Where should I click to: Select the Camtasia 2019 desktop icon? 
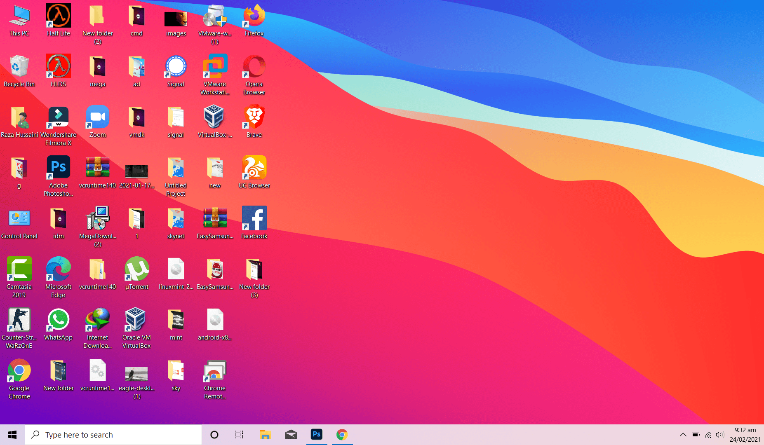[19, 270]
